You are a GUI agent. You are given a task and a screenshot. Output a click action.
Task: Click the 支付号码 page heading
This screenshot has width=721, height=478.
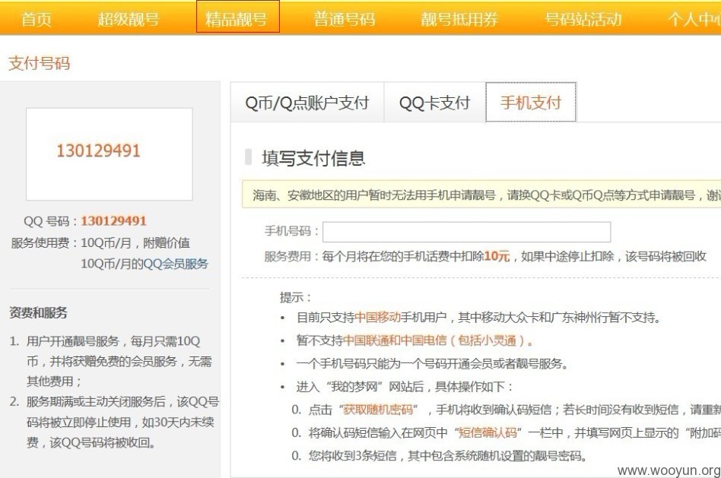coord(39,63)
